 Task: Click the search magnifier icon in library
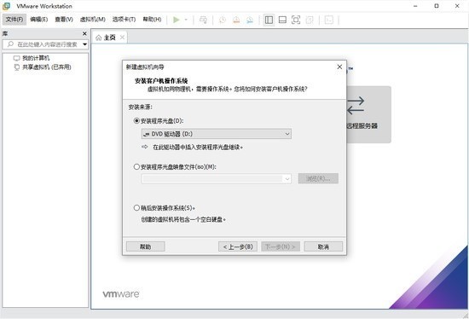(x=10, y=44)
